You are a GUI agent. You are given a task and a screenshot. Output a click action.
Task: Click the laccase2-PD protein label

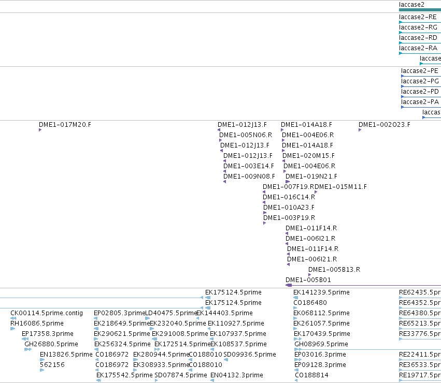(x=420, y=92)
